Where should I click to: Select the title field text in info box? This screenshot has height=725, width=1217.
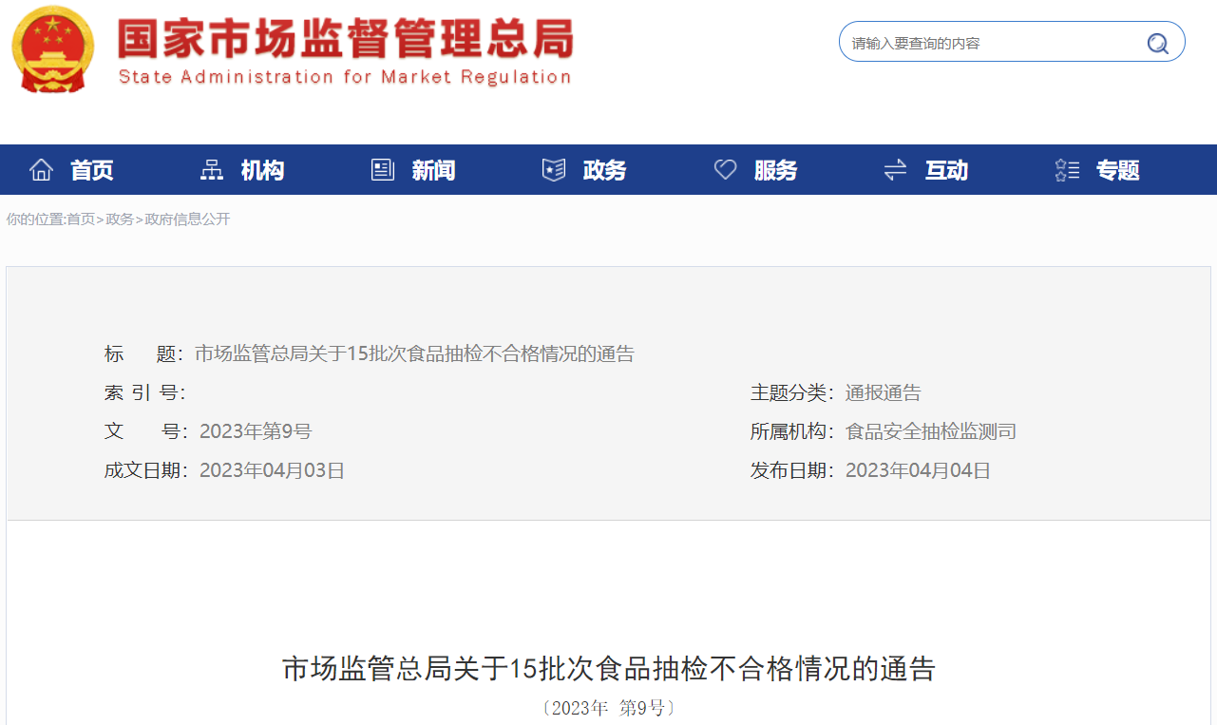[x=414, y=354]
